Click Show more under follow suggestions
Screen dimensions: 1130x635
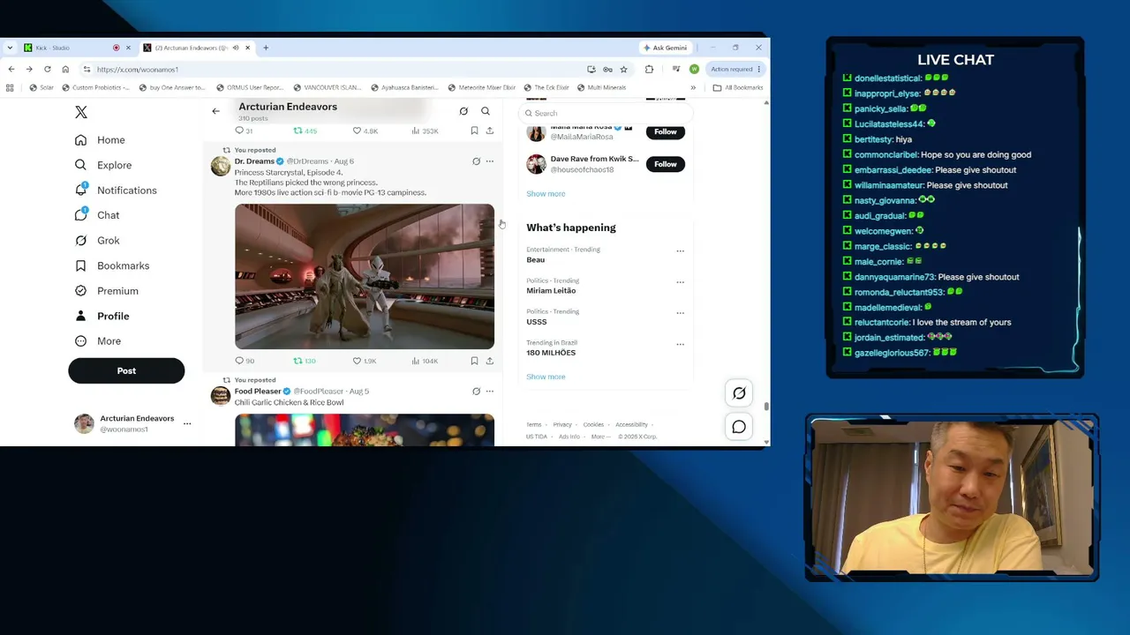coord(546,194)
